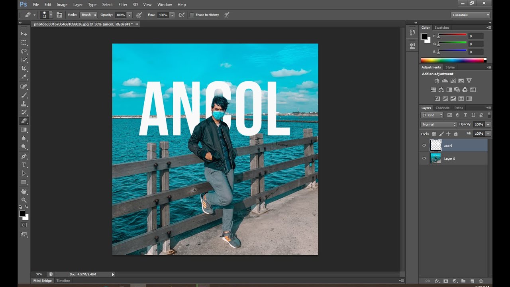Select the Eraser tool in toolbox

(24, 121)
